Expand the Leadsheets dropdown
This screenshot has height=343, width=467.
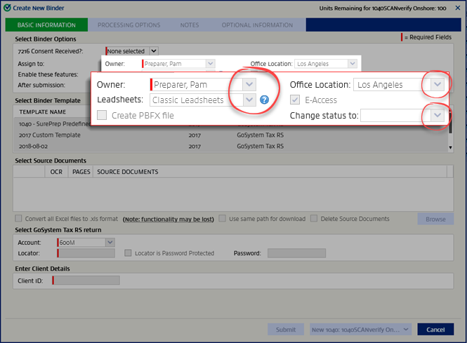coord(251,100)
